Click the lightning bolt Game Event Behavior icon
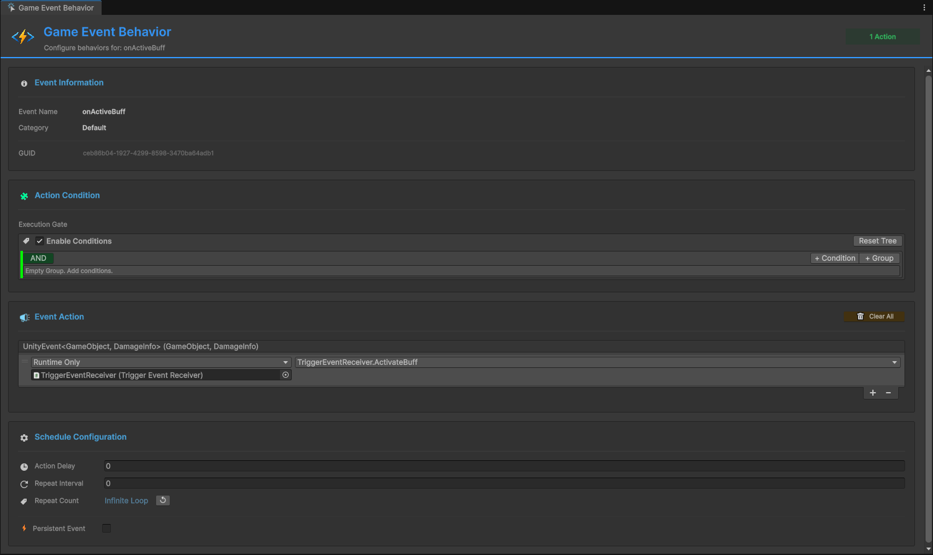933x555 pixels. 23,37
